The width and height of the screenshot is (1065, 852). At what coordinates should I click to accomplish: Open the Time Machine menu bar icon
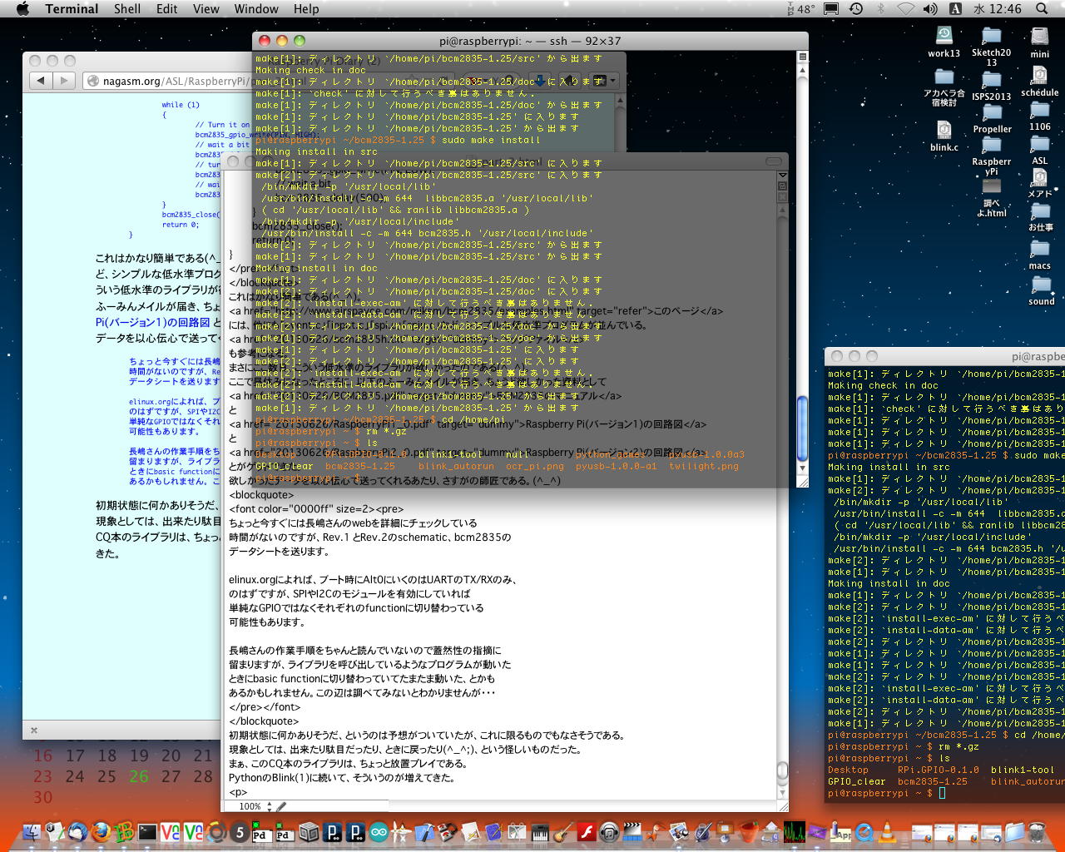click(x=855, y=9)
